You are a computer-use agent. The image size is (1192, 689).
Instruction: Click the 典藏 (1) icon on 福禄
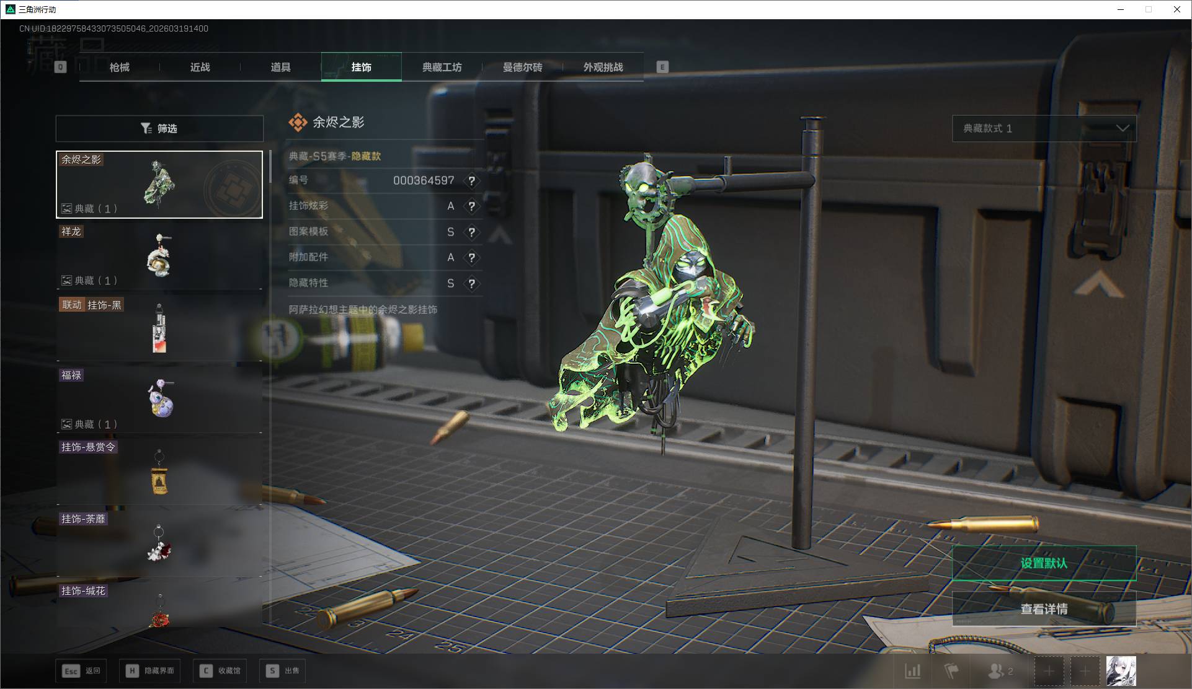[x=66, y=424]
